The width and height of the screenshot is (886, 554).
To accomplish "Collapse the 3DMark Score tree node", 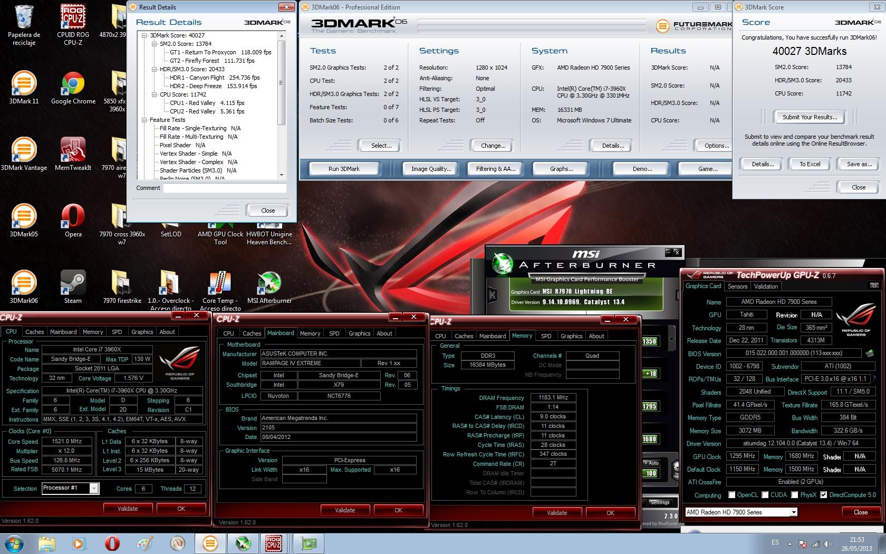I will [x=145, y=35].
